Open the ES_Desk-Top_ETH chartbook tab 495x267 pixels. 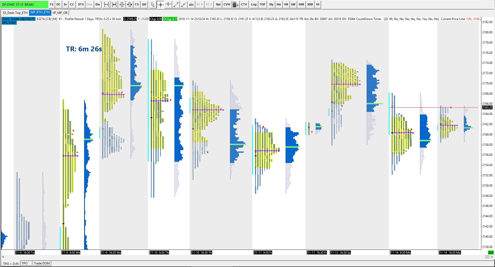(15, 13)
